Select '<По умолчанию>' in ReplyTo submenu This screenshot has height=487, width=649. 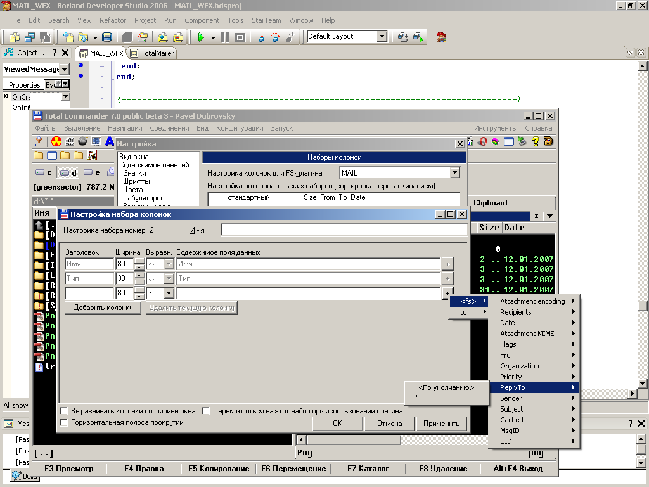point(446,387)
